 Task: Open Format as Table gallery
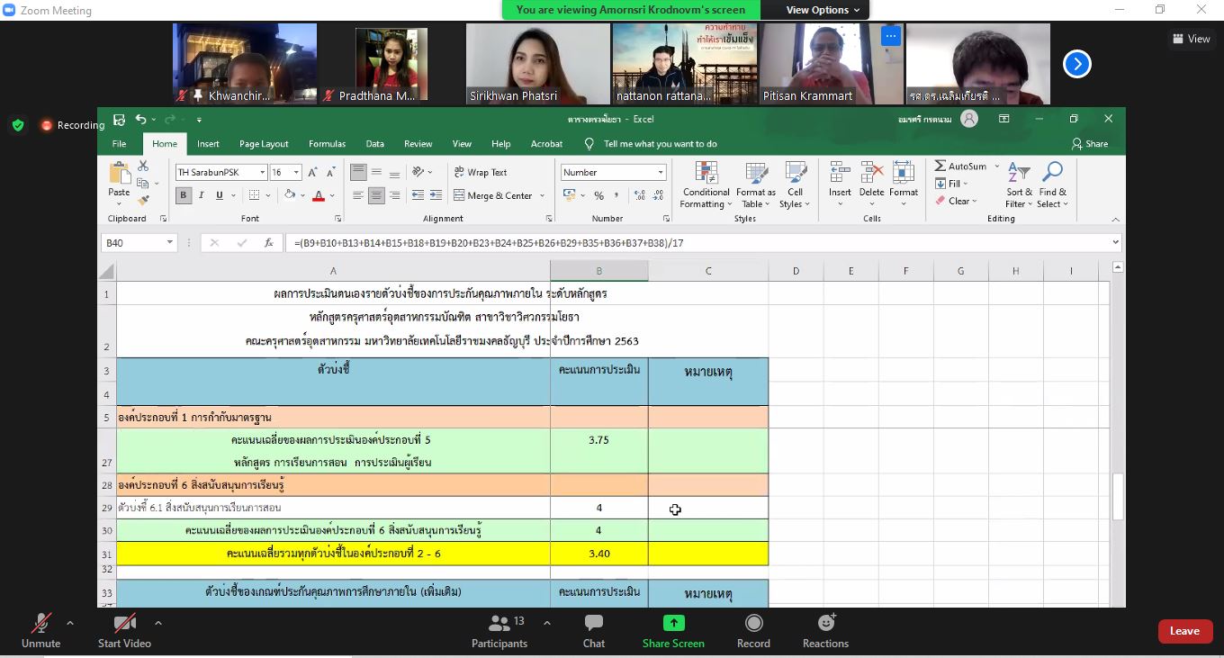click(756, 185)
